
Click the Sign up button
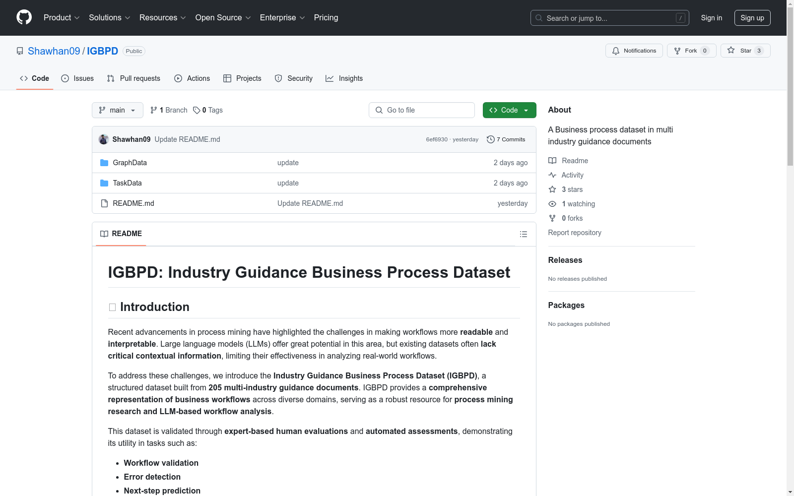752,18
